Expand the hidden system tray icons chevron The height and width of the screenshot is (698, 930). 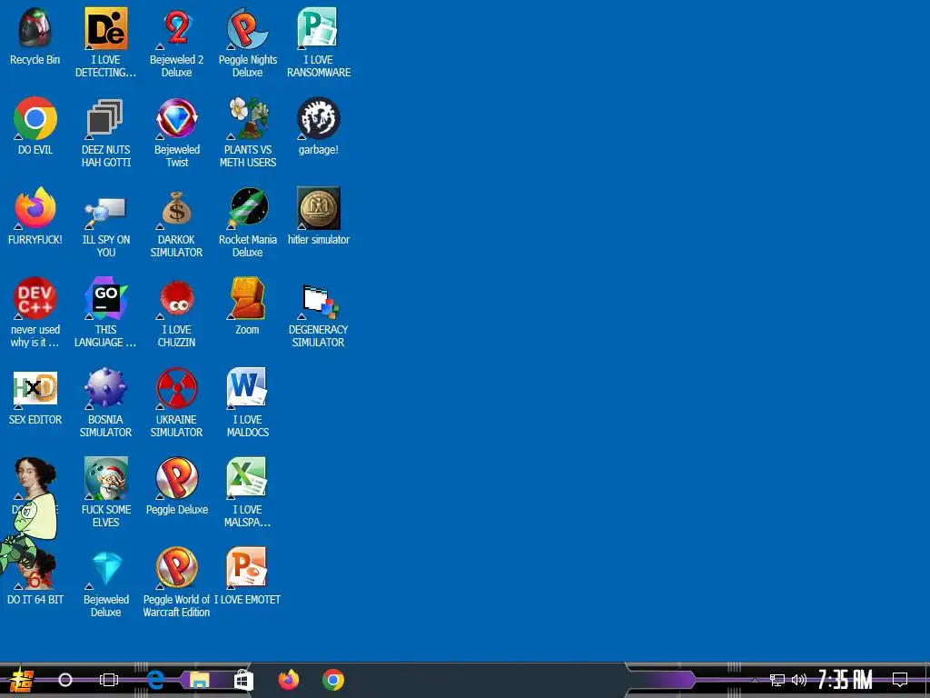pos(755,680)
